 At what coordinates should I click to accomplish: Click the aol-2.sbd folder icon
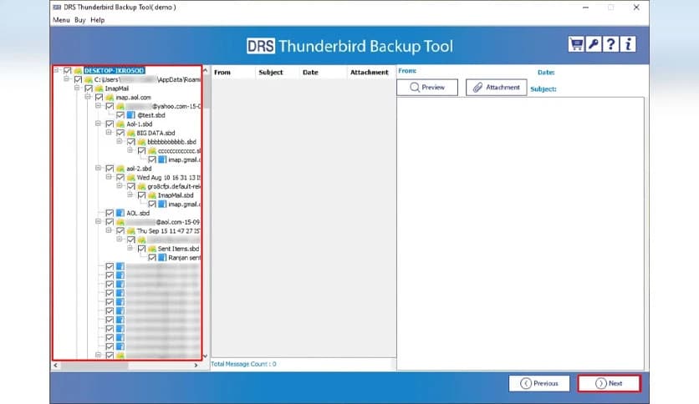click(120, 169)
